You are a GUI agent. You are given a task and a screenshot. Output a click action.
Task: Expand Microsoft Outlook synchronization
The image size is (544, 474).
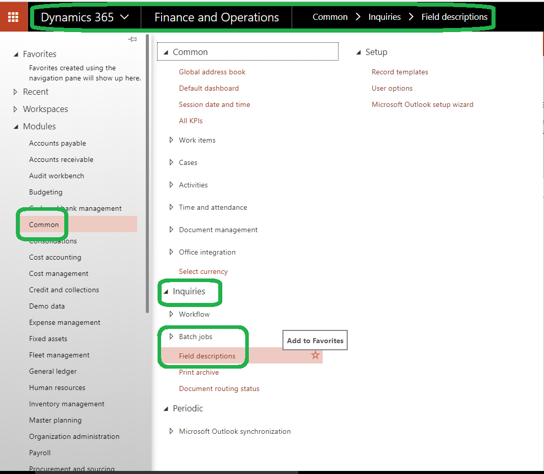[x=171, y=431]
